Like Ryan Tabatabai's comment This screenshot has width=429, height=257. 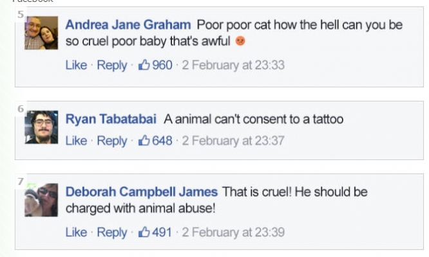coord(76,140)
